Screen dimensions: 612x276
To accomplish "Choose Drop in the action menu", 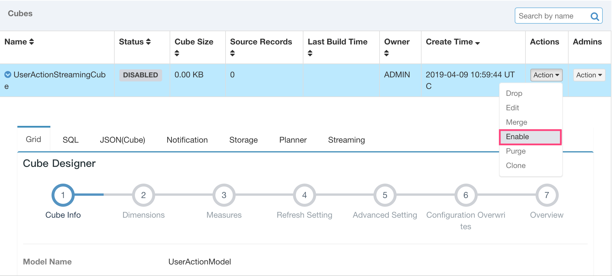I will pos(514,94).
